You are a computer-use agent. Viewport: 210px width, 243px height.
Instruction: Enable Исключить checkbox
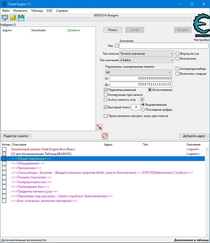coord(177,59)
